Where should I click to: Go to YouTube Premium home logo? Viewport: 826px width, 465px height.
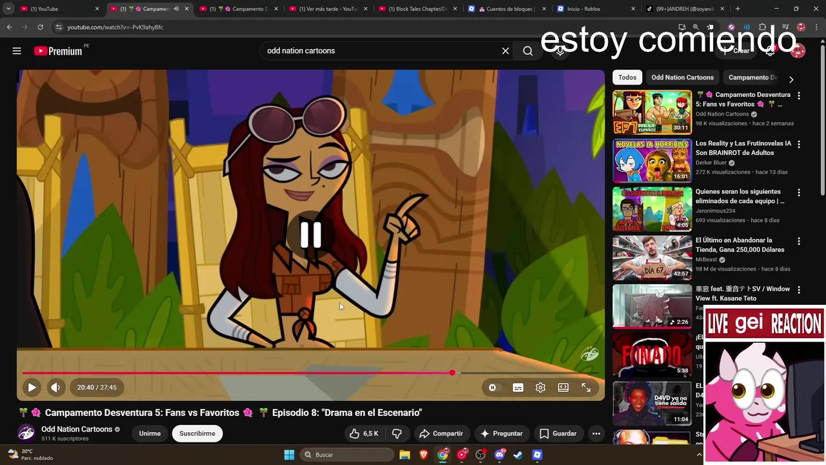coord(58,51)
